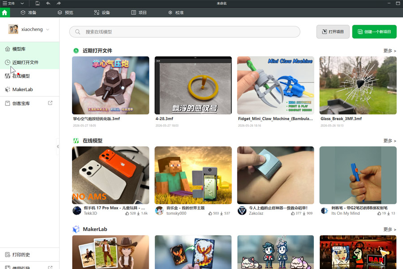Click the file name 4-28.3mf
The width and height of the screenshot is (403, 269).
[x=164, y=119]
